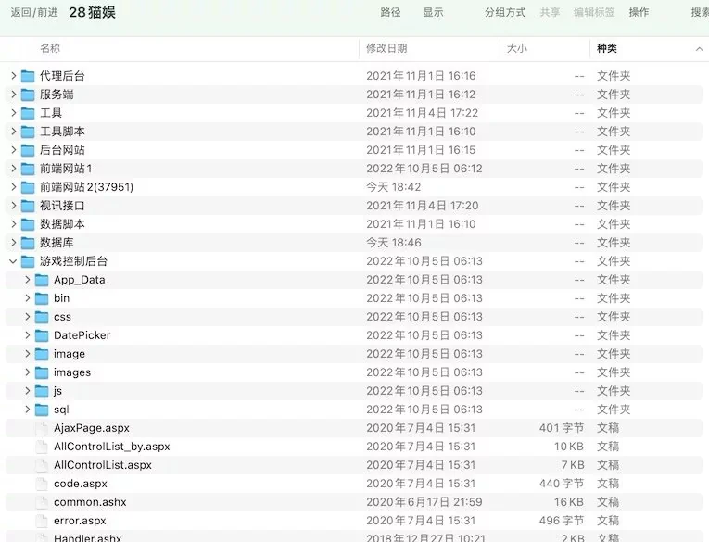Click the AjaxPage.aspx file icon
Image resolution: width=709 pixels, height=542 pixels.
[42, 428]
